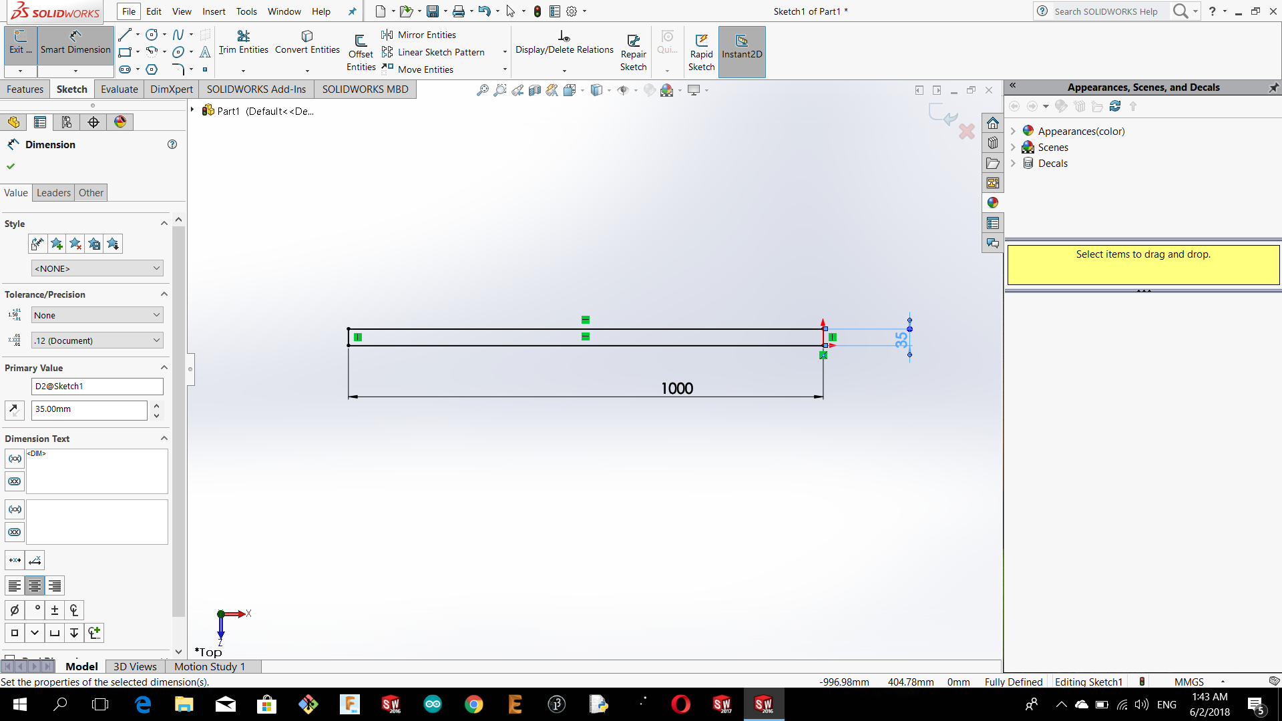Click the Linear Sketch Pattern button
This screenshot has height=721, width=1282.
pyautogui.click(x=433, y=52)
